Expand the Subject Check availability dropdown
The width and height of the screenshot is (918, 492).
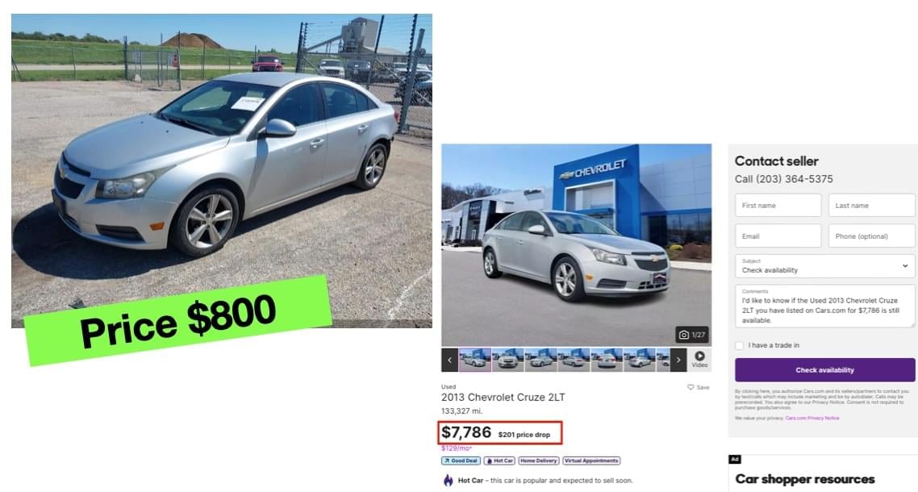pos(825,266)
